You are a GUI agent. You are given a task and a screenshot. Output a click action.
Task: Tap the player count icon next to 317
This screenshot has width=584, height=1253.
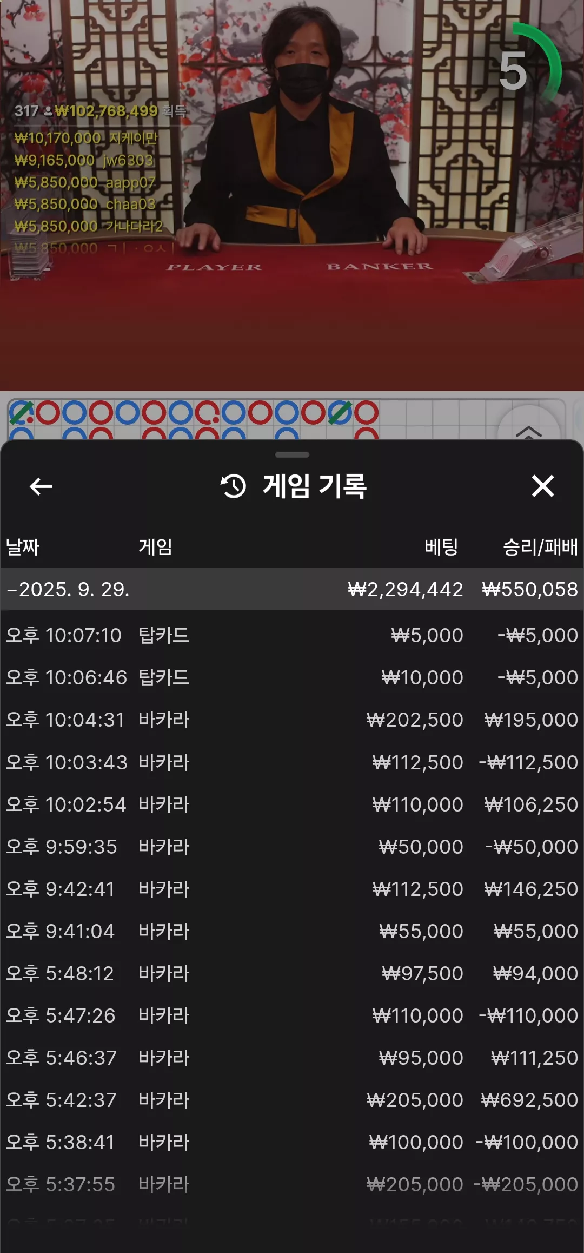tap(48, 111)
